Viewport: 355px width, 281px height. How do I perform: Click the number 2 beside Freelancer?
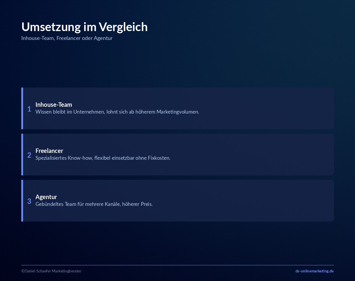29,155
